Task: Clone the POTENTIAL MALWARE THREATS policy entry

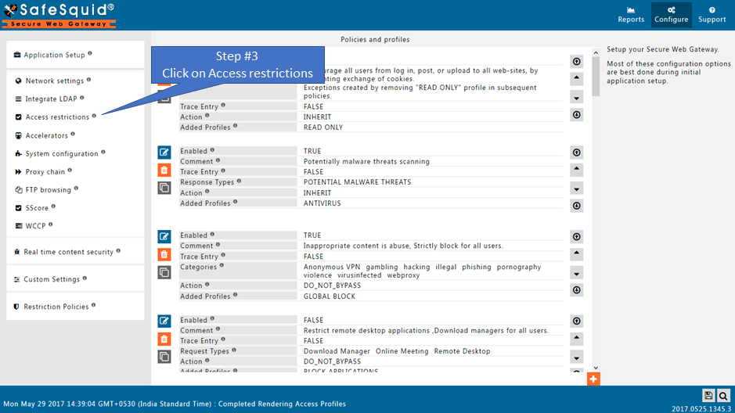Action: pyautogui.click(x=164, y=189)
